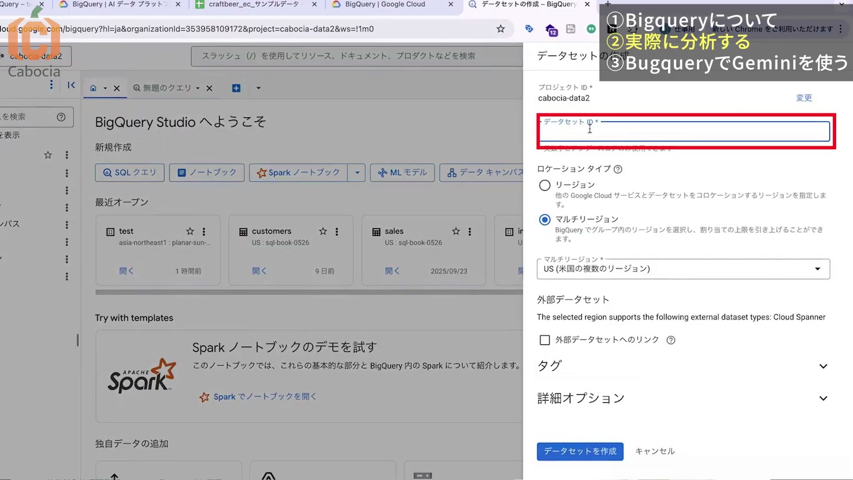Switch to BigQuery | AI データ プラット browser tab
Viewport: 853px width, 480px height.
(120, 4)
